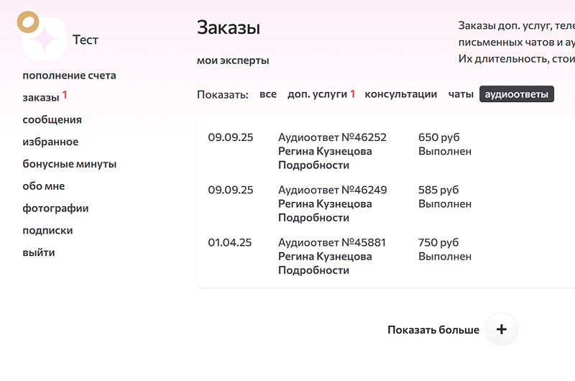
Task: Open the мои эксперты link
Action: (233, 61)
